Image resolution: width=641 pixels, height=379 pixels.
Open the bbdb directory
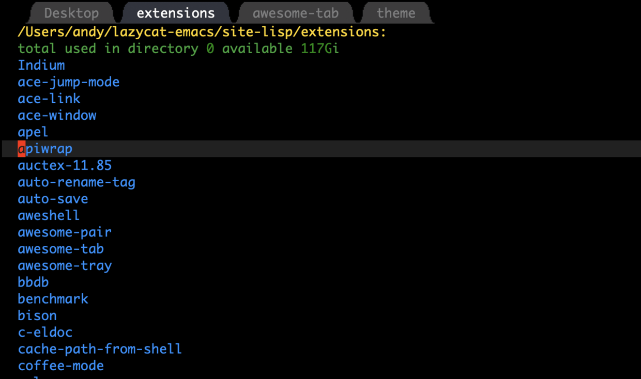click(x=33, y=282)
